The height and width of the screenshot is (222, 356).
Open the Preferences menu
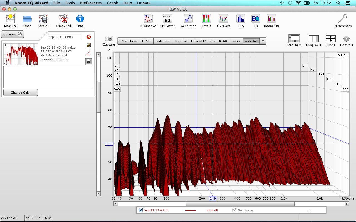point(91,3)
